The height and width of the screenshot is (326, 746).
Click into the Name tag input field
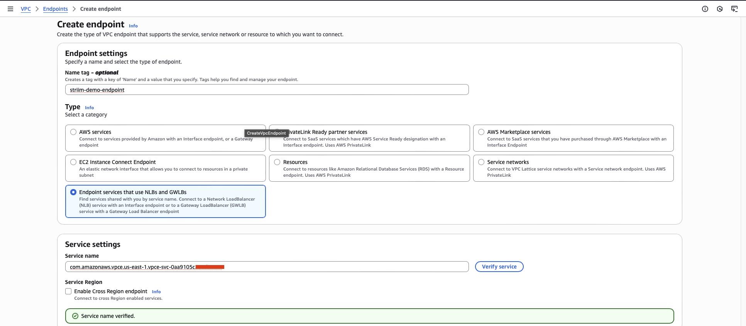coord(266,90)
